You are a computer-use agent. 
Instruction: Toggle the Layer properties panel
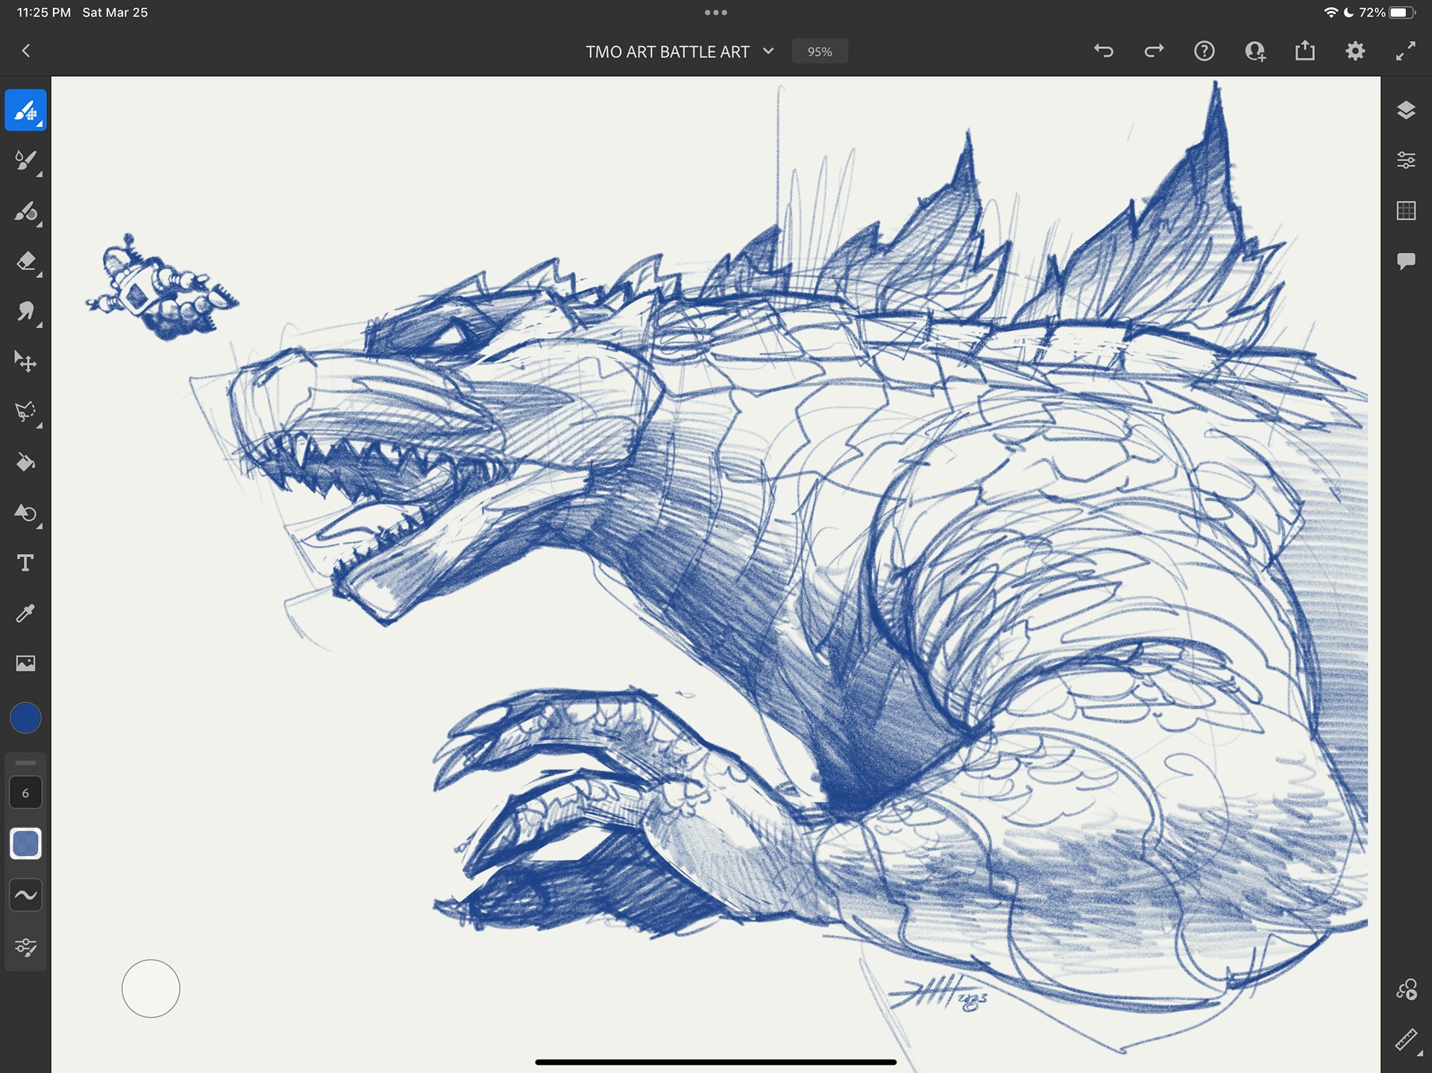pos(1406,160)
